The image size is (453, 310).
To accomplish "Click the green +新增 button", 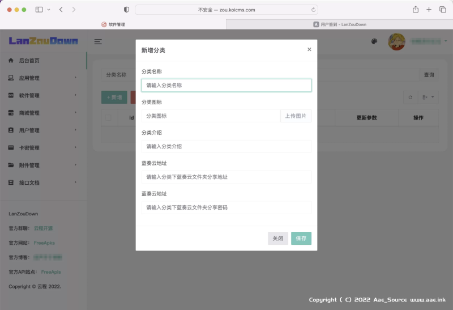I will pos(114,97).
